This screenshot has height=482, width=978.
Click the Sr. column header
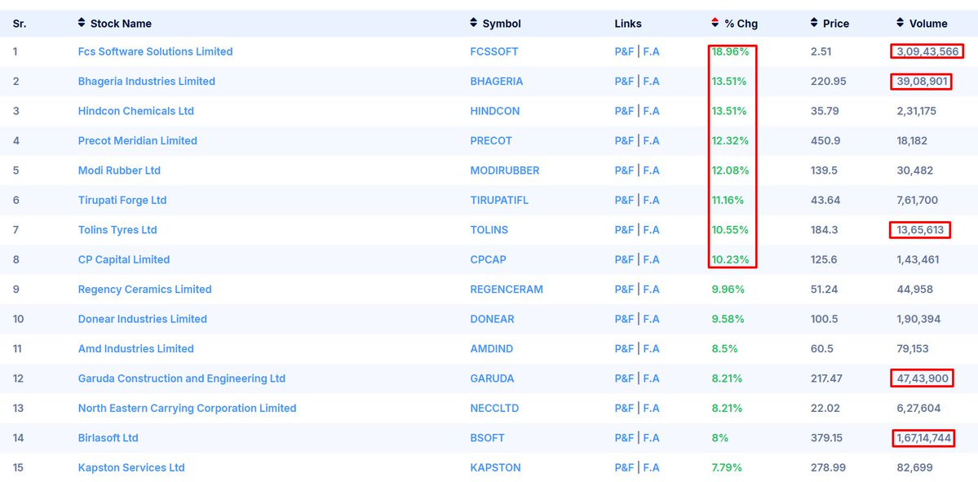point(20,24)
